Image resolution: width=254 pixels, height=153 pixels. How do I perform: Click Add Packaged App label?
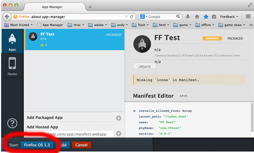[x=44, y=117]
